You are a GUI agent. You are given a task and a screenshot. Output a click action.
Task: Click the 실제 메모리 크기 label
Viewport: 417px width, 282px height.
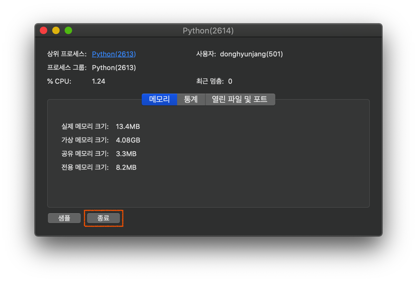[85, 126]
